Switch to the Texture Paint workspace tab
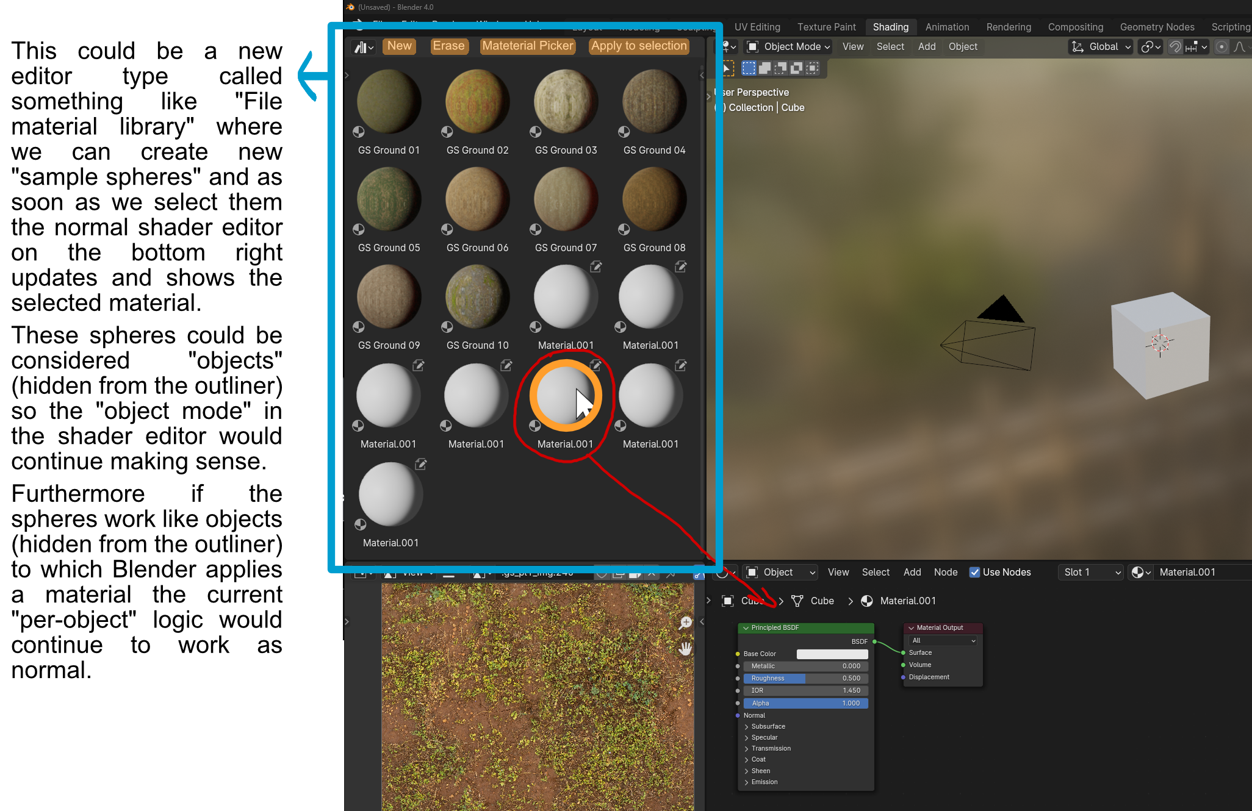1252x811 pixels. click(826, 27)
